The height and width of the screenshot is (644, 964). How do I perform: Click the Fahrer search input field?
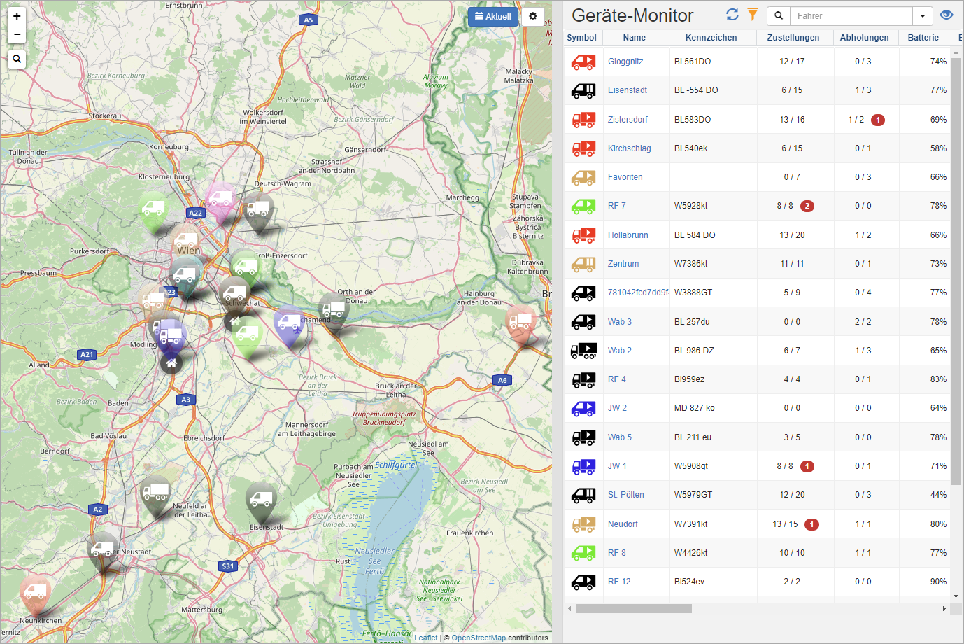point(851,16)
